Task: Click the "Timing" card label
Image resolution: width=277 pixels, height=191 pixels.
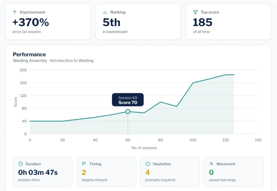Action: (x=95, y=164)
